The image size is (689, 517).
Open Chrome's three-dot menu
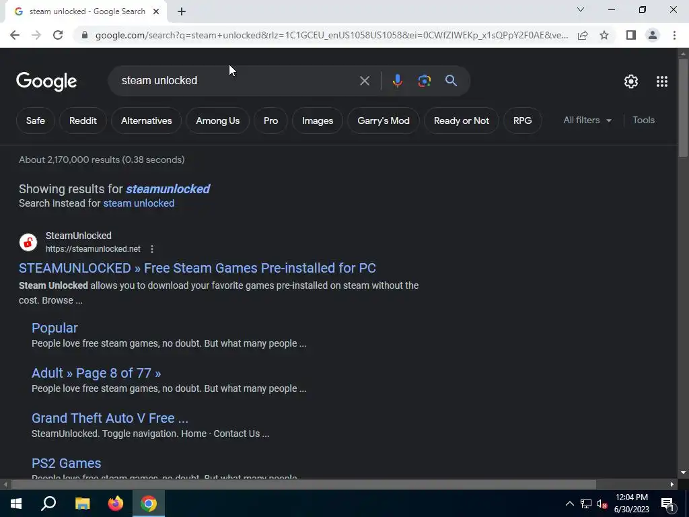[674, 35]
